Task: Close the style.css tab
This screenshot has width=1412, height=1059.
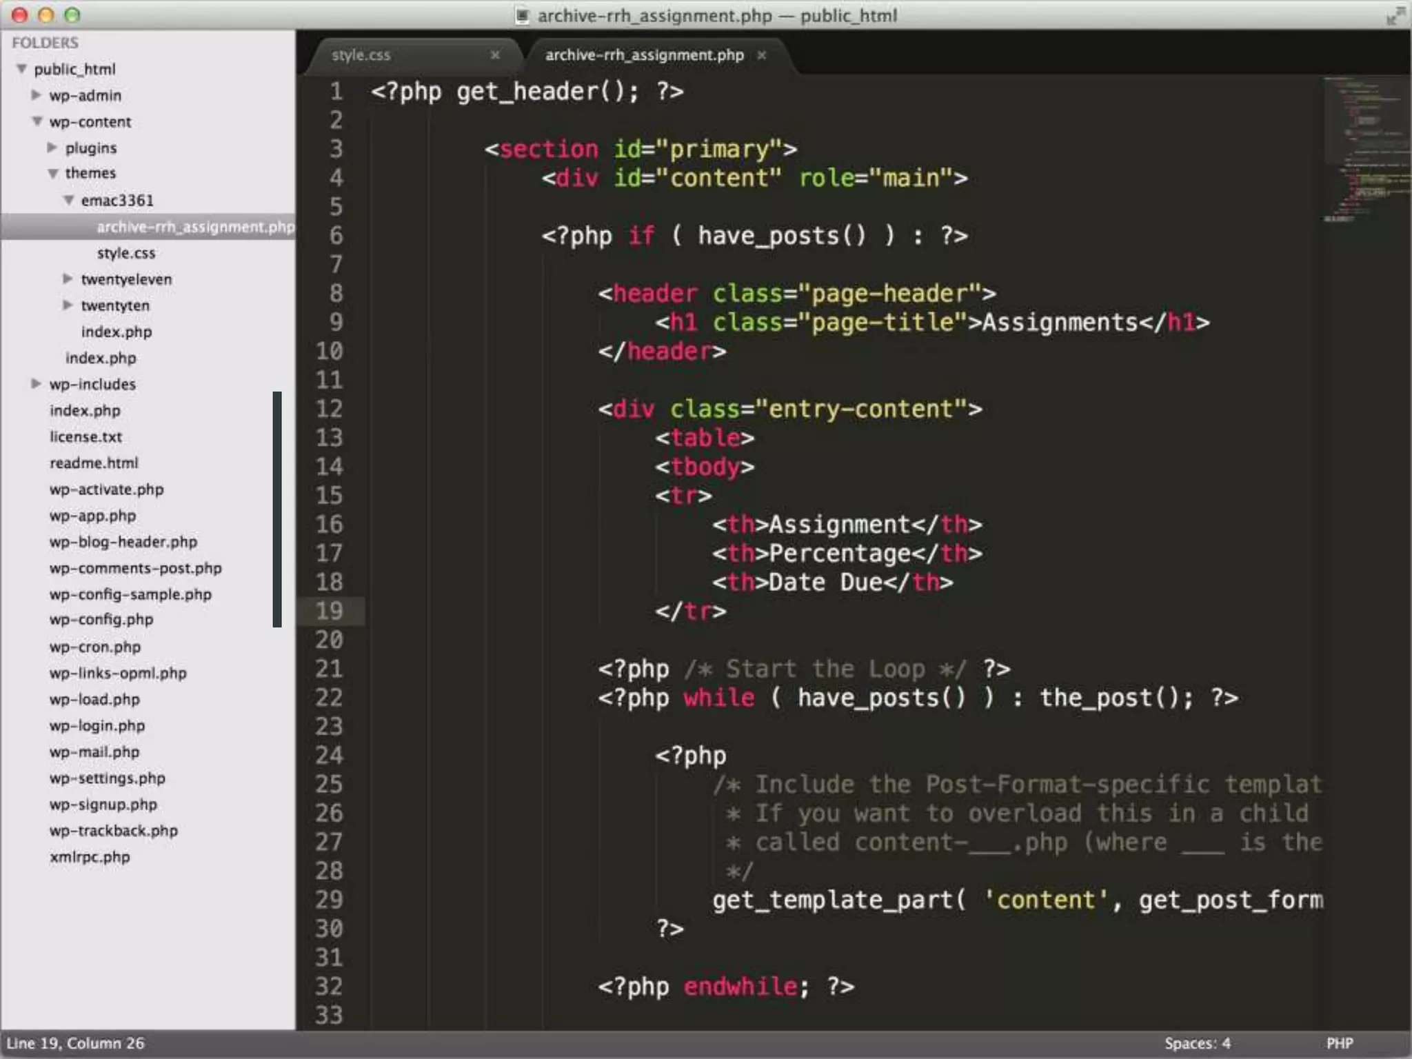Action: click(494, 55)
